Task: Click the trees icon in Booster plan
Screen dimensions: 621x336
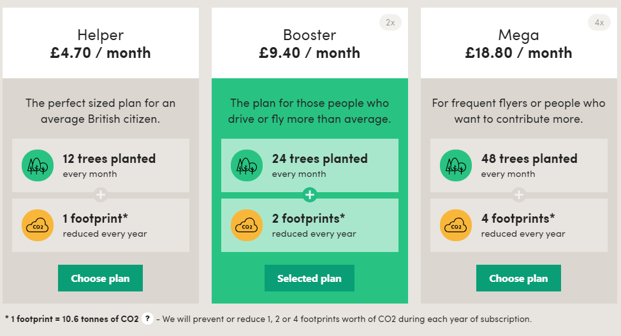Action: pyautogui.click(x=247, y=165)
